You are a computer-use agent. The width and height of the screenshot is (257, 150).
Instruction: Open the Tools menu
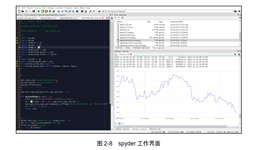(76, 8)
